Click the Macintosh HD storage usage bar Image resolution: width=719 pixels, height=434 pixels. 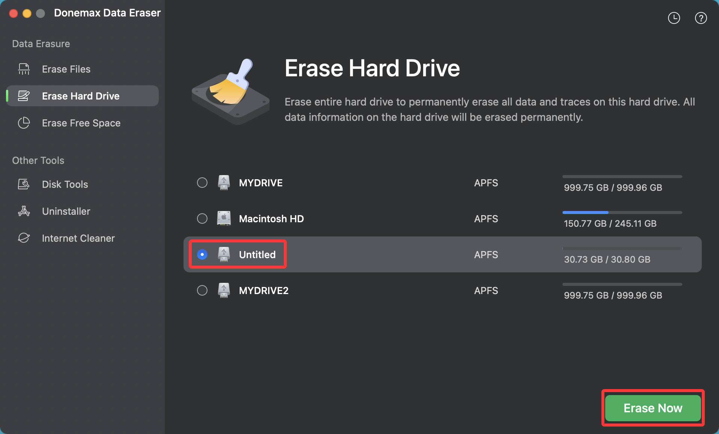[622, 212]
